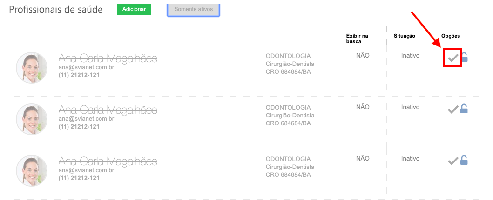Click the activate checkmark in the second row
The image size is (493, 200).
click(452, 110)
